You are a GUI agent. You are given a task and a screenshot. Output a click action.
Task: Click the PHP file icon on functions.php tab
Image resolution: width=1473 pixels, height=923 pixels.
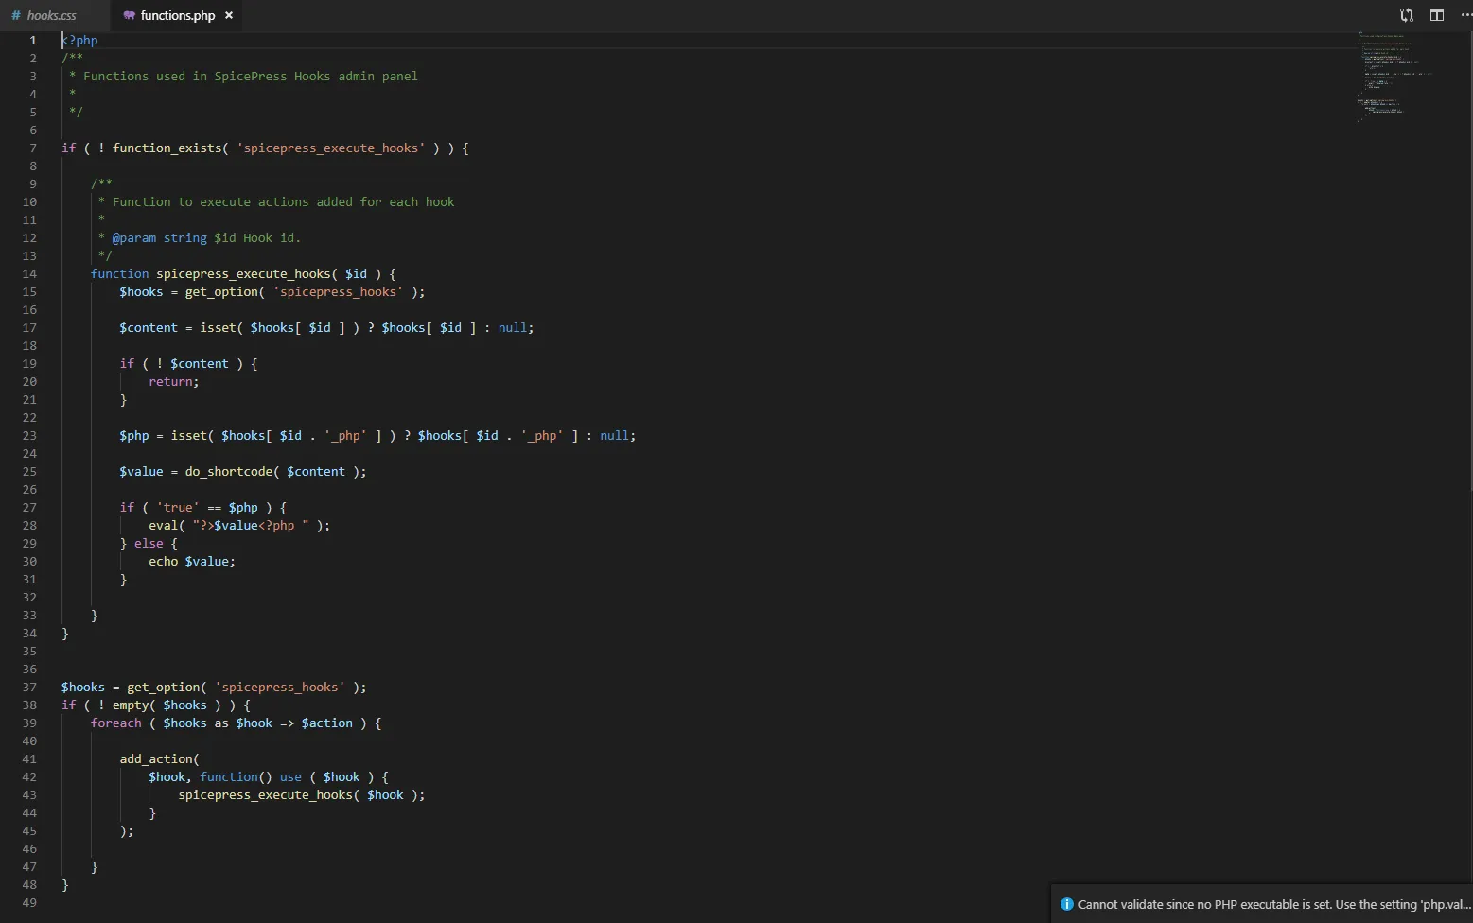point(129,15)
